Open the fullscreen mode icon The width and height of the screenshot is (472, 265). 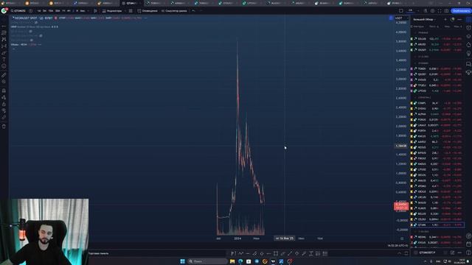pyautogui.click(x=440, y=11)
